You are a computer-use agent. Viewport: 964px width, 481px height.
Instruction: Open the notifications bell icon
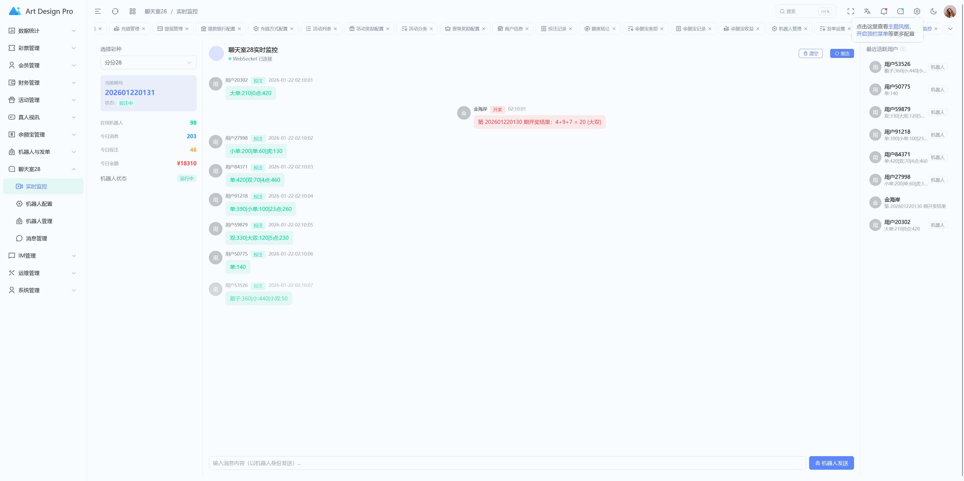click(x=884, y=11)
